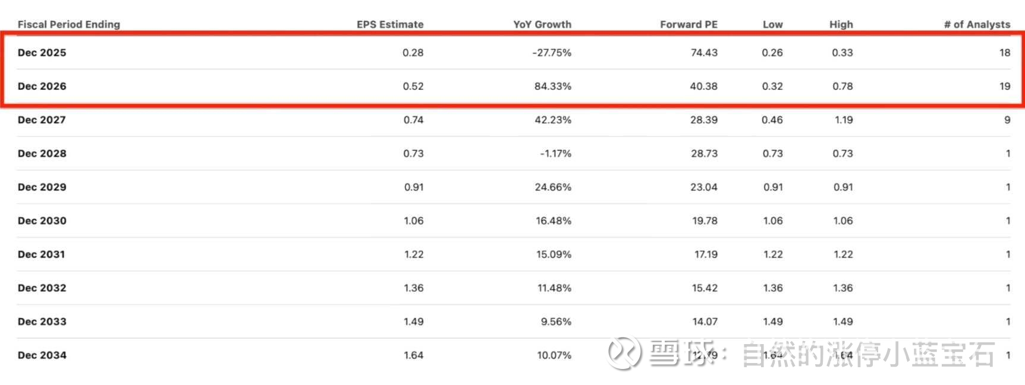
Task: Click the 19 analysts count cell
Action: pos(1005,86)
